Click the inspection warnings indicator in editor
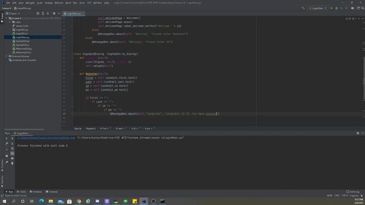 [351, 18]
